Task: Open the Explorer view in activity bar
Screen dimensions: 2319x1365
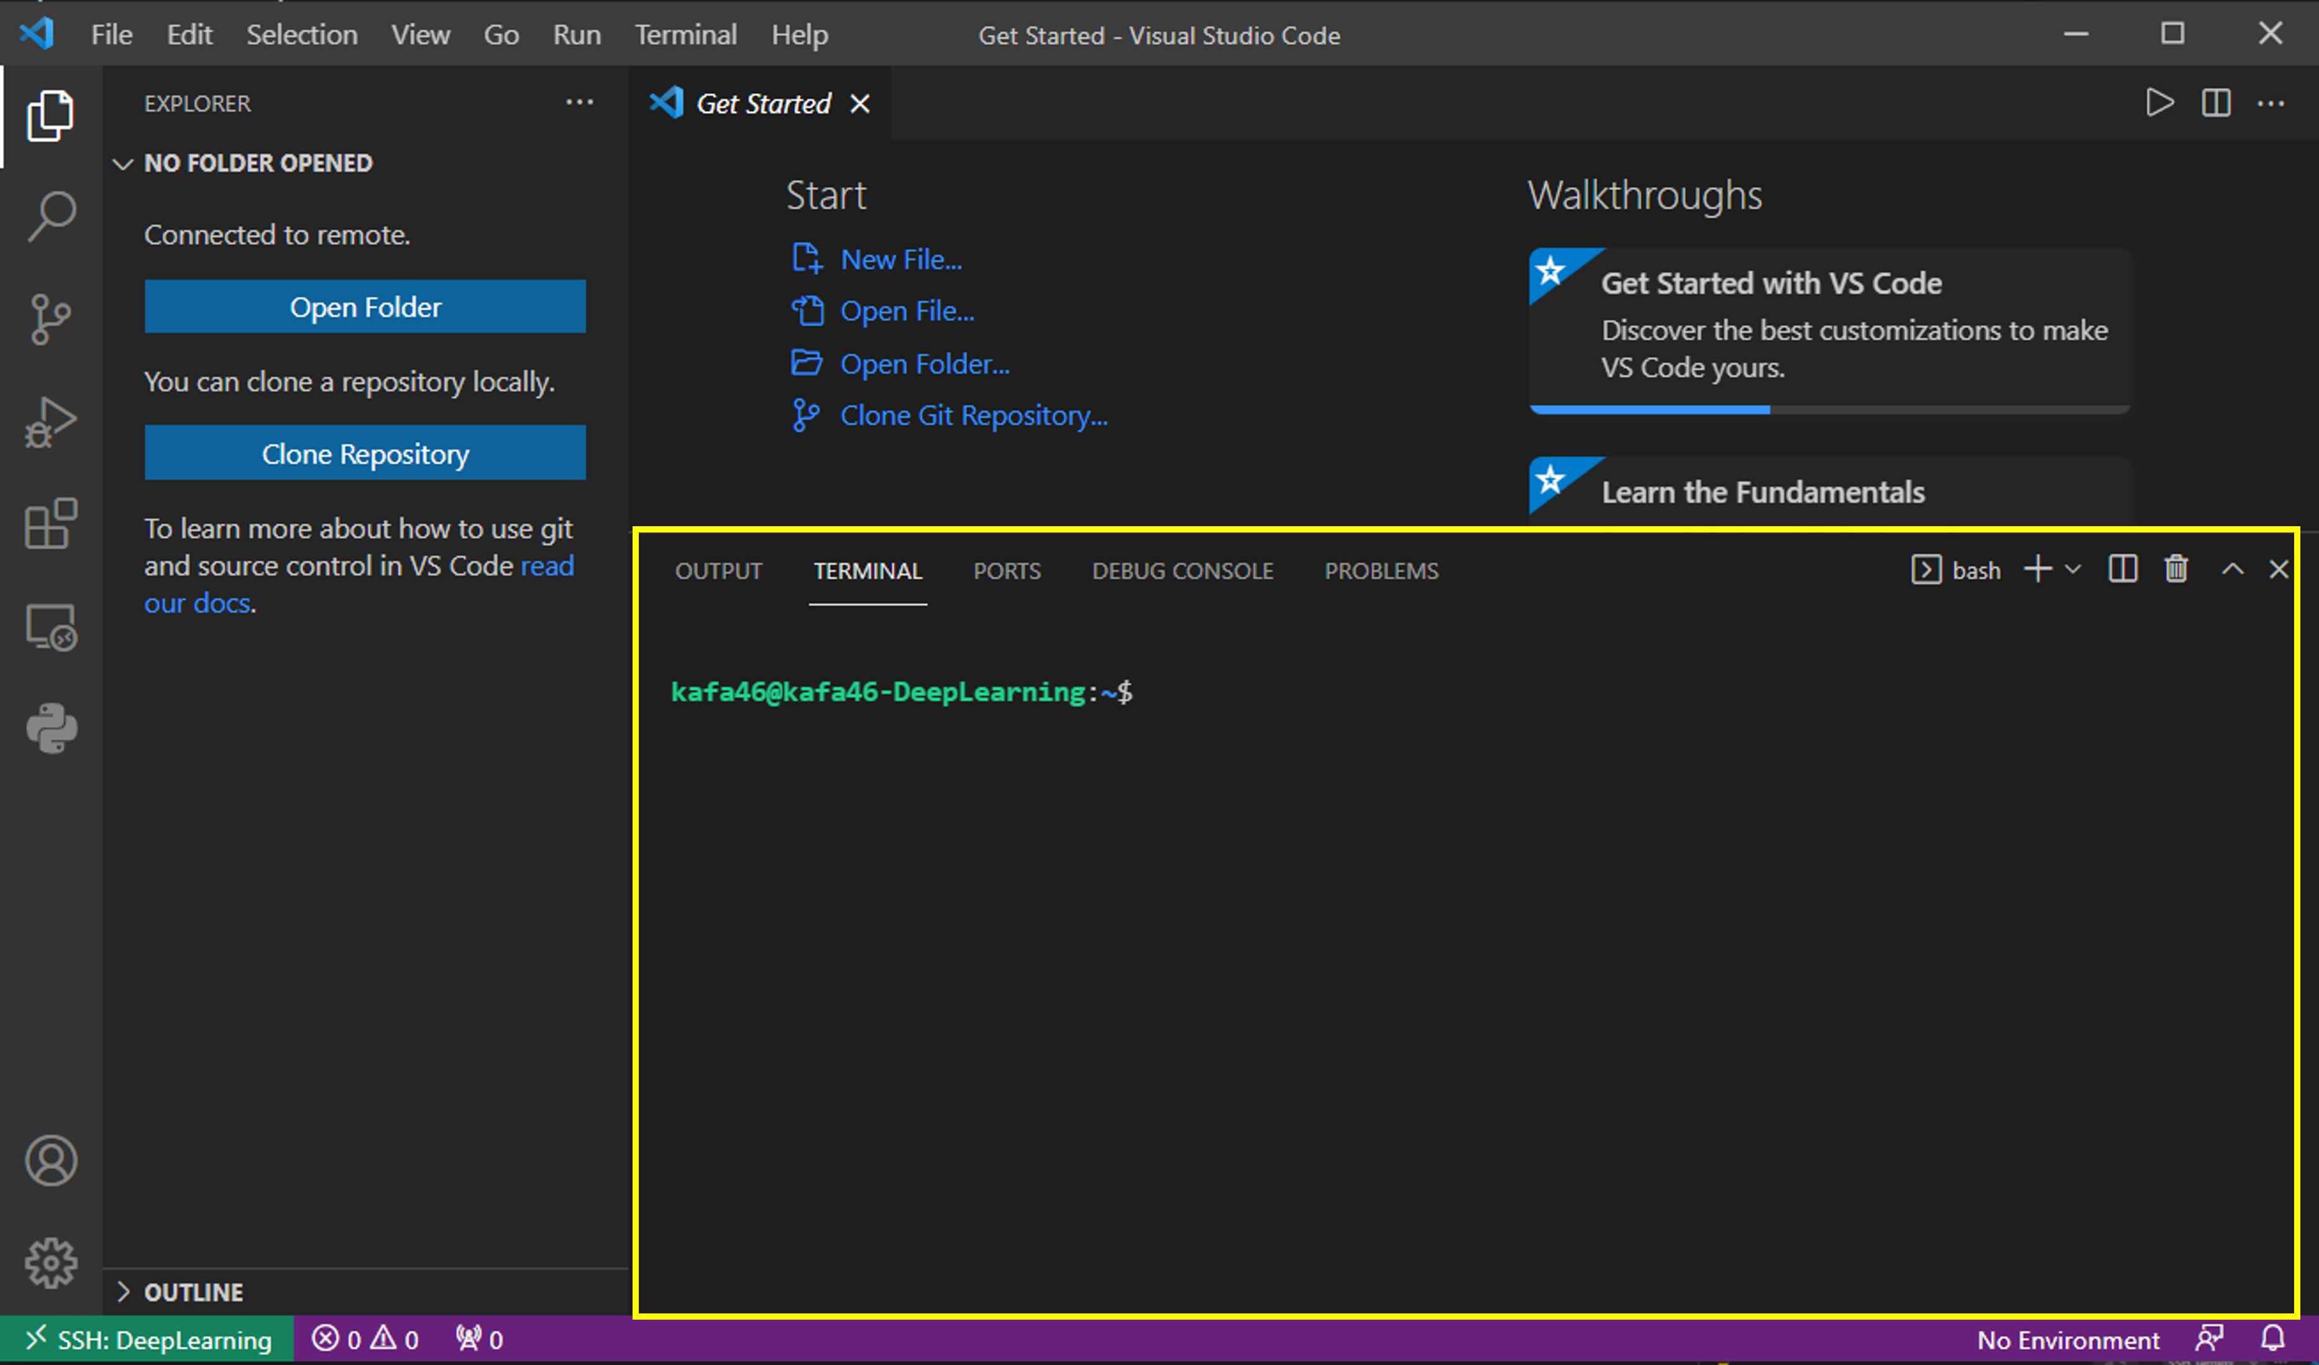Action: point(50,116)
